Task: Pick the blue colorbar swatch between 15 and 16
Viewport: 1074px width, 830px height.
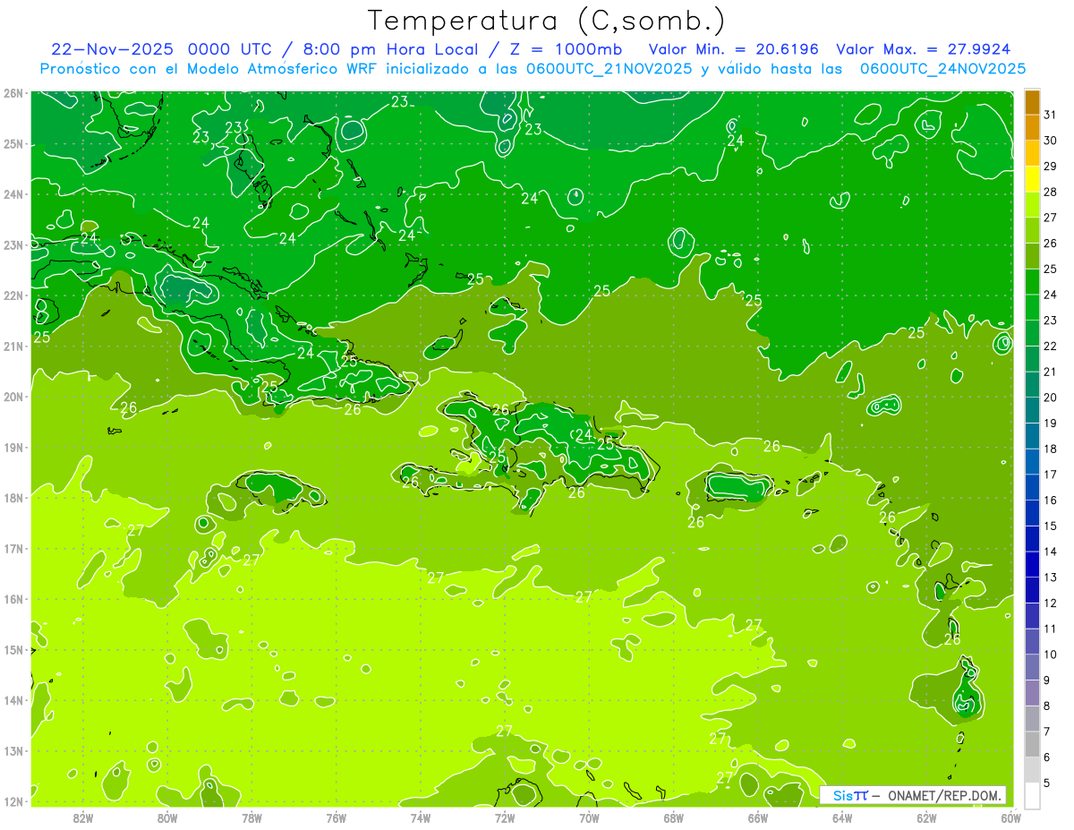Action: point(1032,513)
